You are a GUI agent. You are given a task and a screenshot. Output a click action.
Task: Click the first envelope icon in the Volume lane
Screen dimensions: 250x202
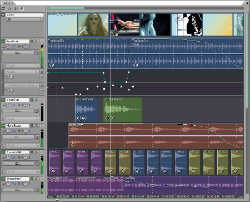7,77
